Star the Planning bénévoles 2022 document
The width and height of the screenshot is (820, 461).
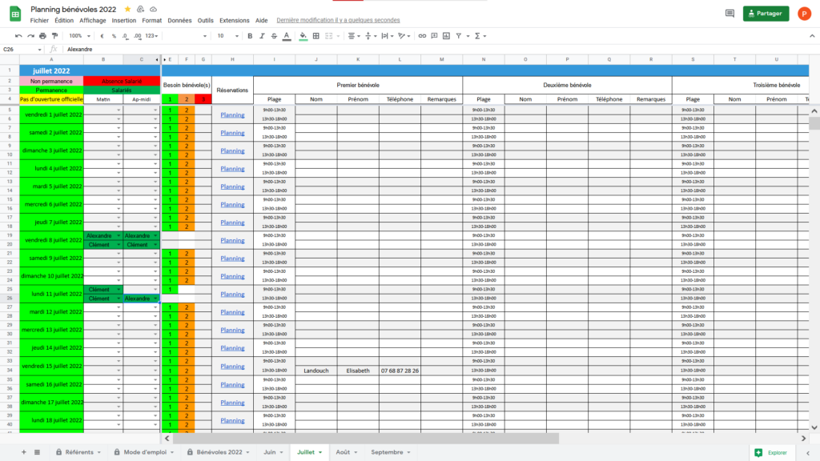click(127, 8)
